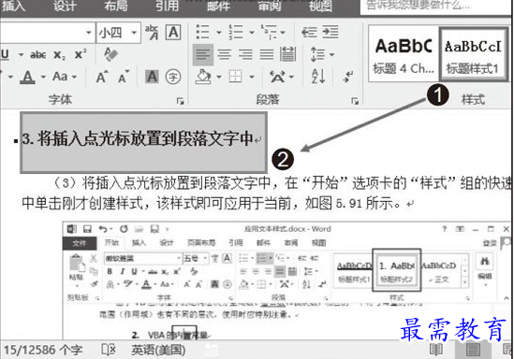Open the Paragraph dialog launcher
This screenshot has width=514, height=359.
coord(355,101)
